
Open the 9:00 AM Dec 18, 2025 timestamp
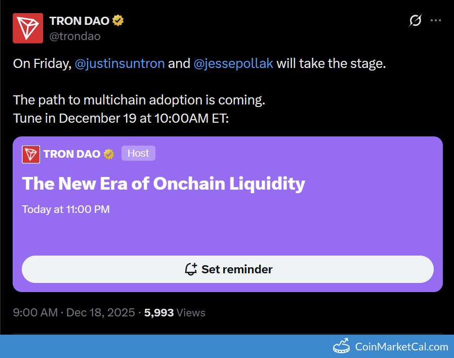[x=74, y=312]
